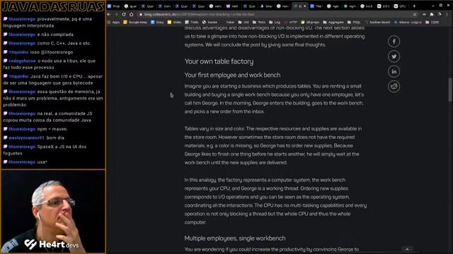453x254 pixels.
Task: Expand the CORS bookmarks folder
Action: pyautogui.click(x=432, y=22)
